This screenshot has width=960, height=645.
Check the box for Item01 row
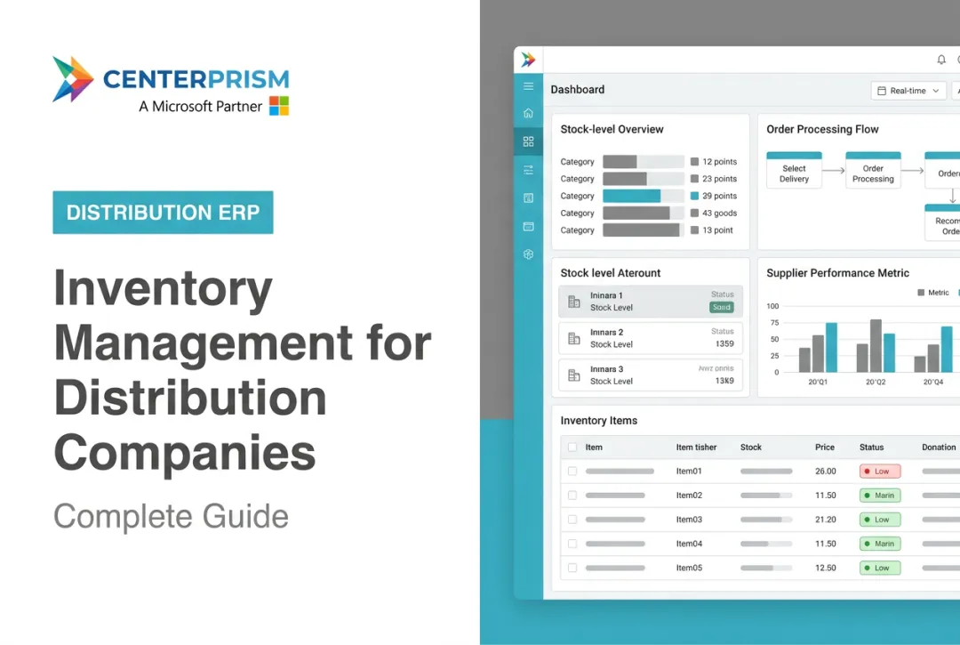pyautogui.click(x=572, y=471)
